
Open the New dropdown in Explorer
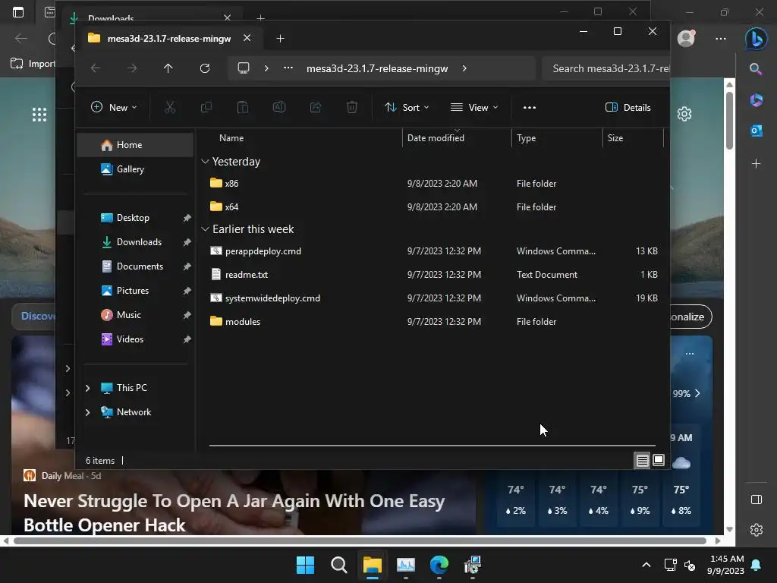coord(114,107)
